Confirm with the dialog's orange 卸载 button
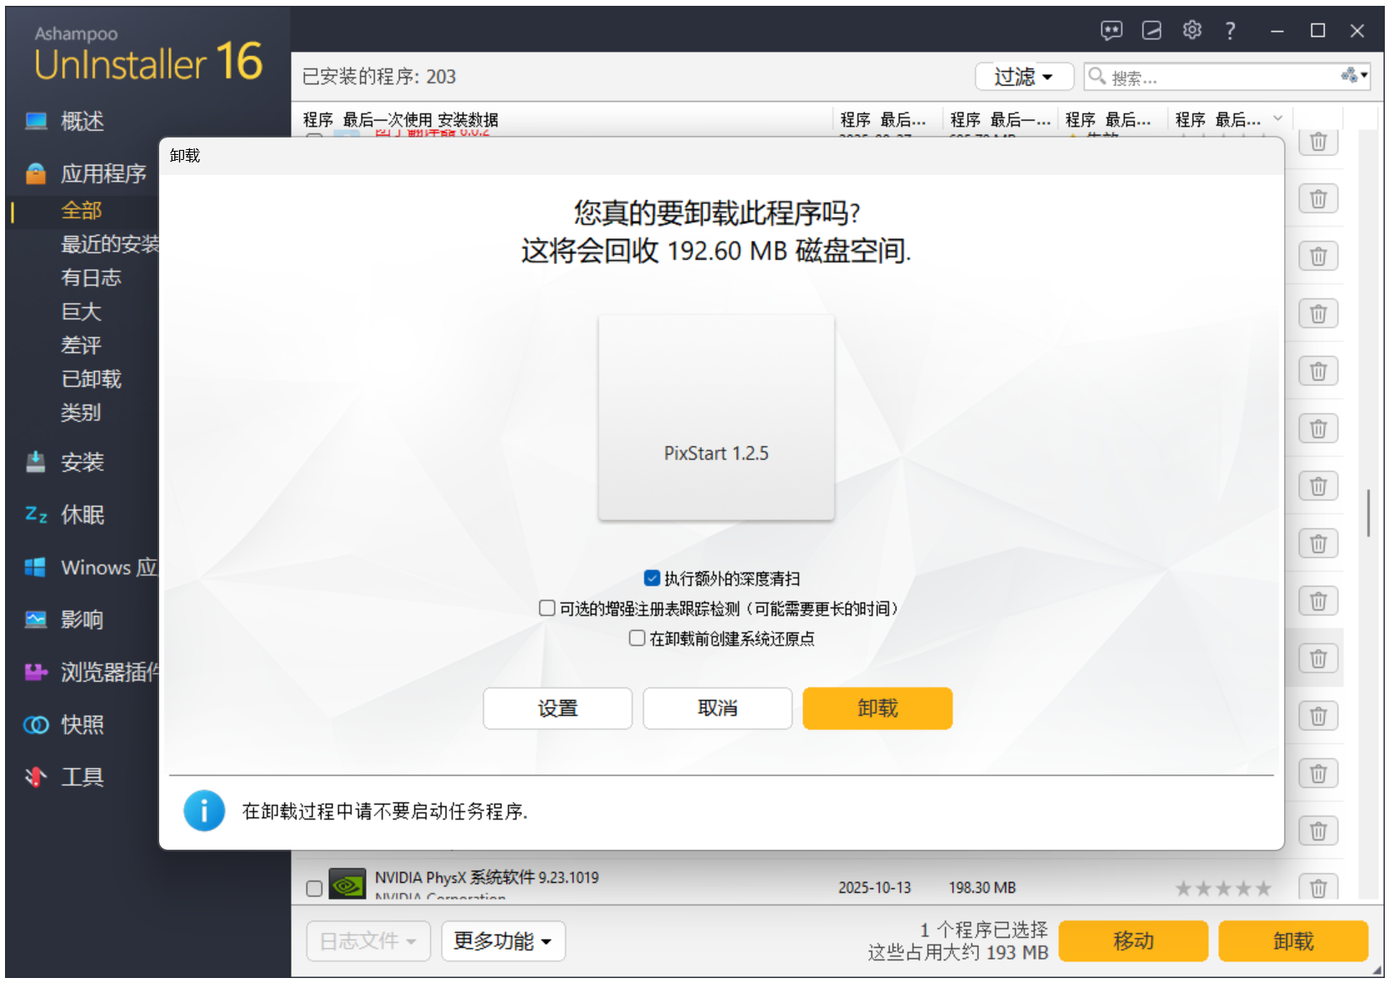The height and width of the screenshot is (983, 1389). (x=877, y=708)
